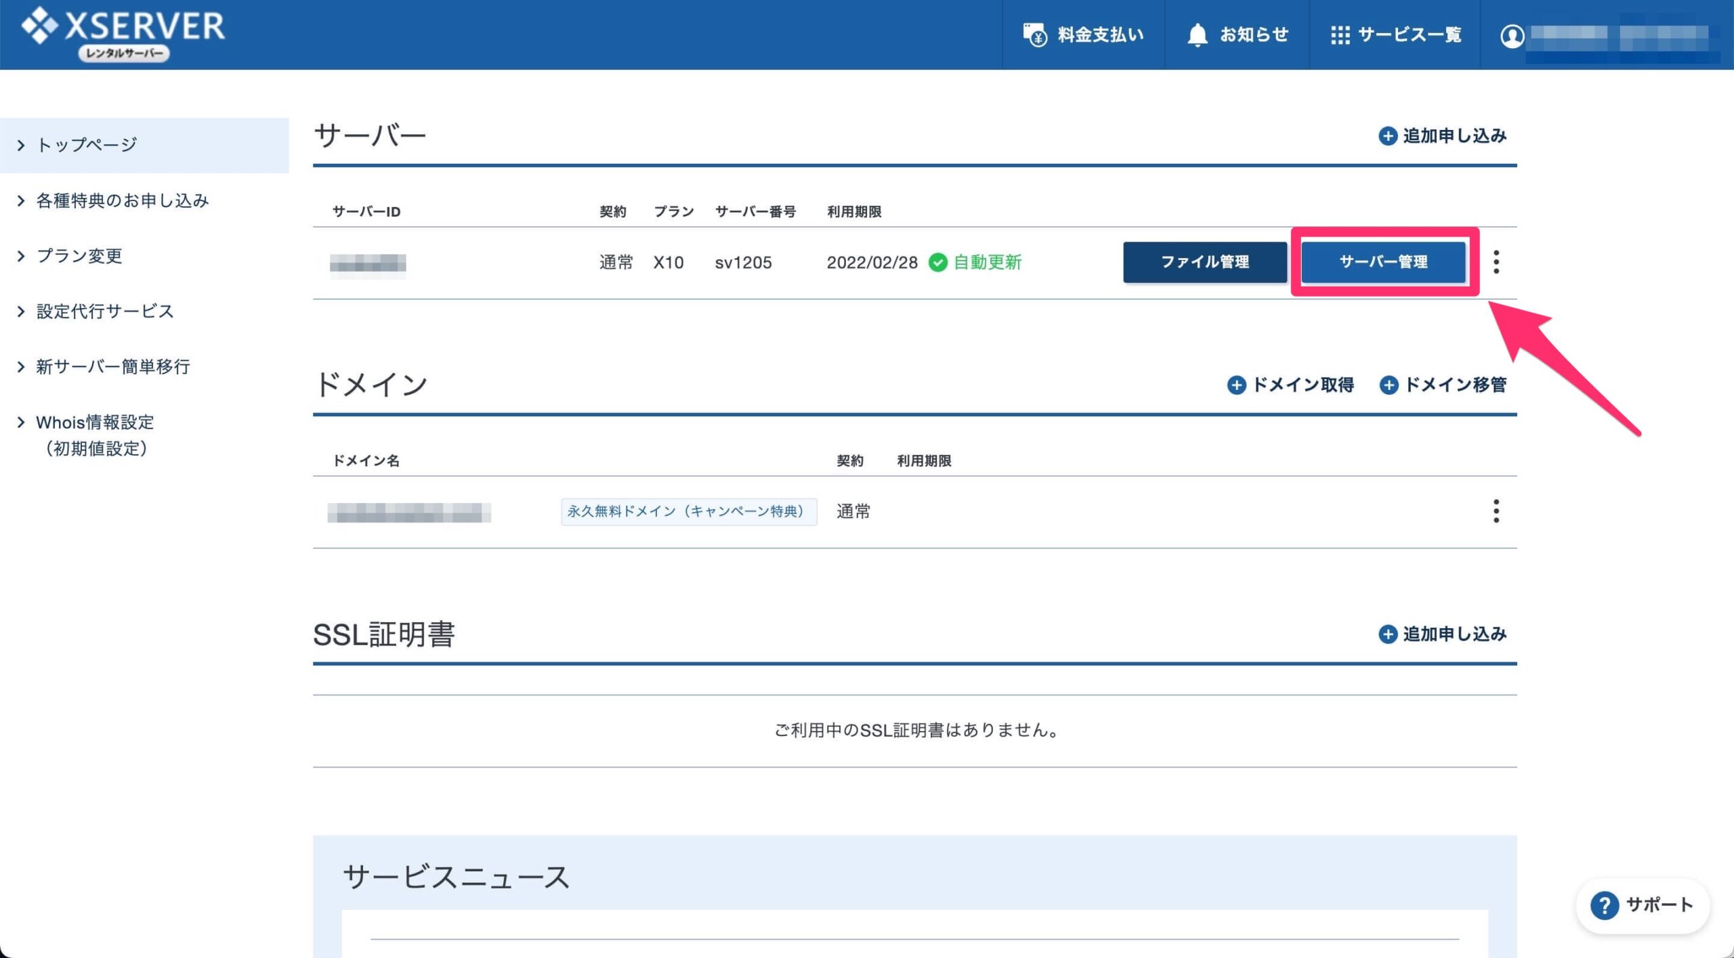
Task: Click the user account avatar icon
Action: click(1512, 35)
